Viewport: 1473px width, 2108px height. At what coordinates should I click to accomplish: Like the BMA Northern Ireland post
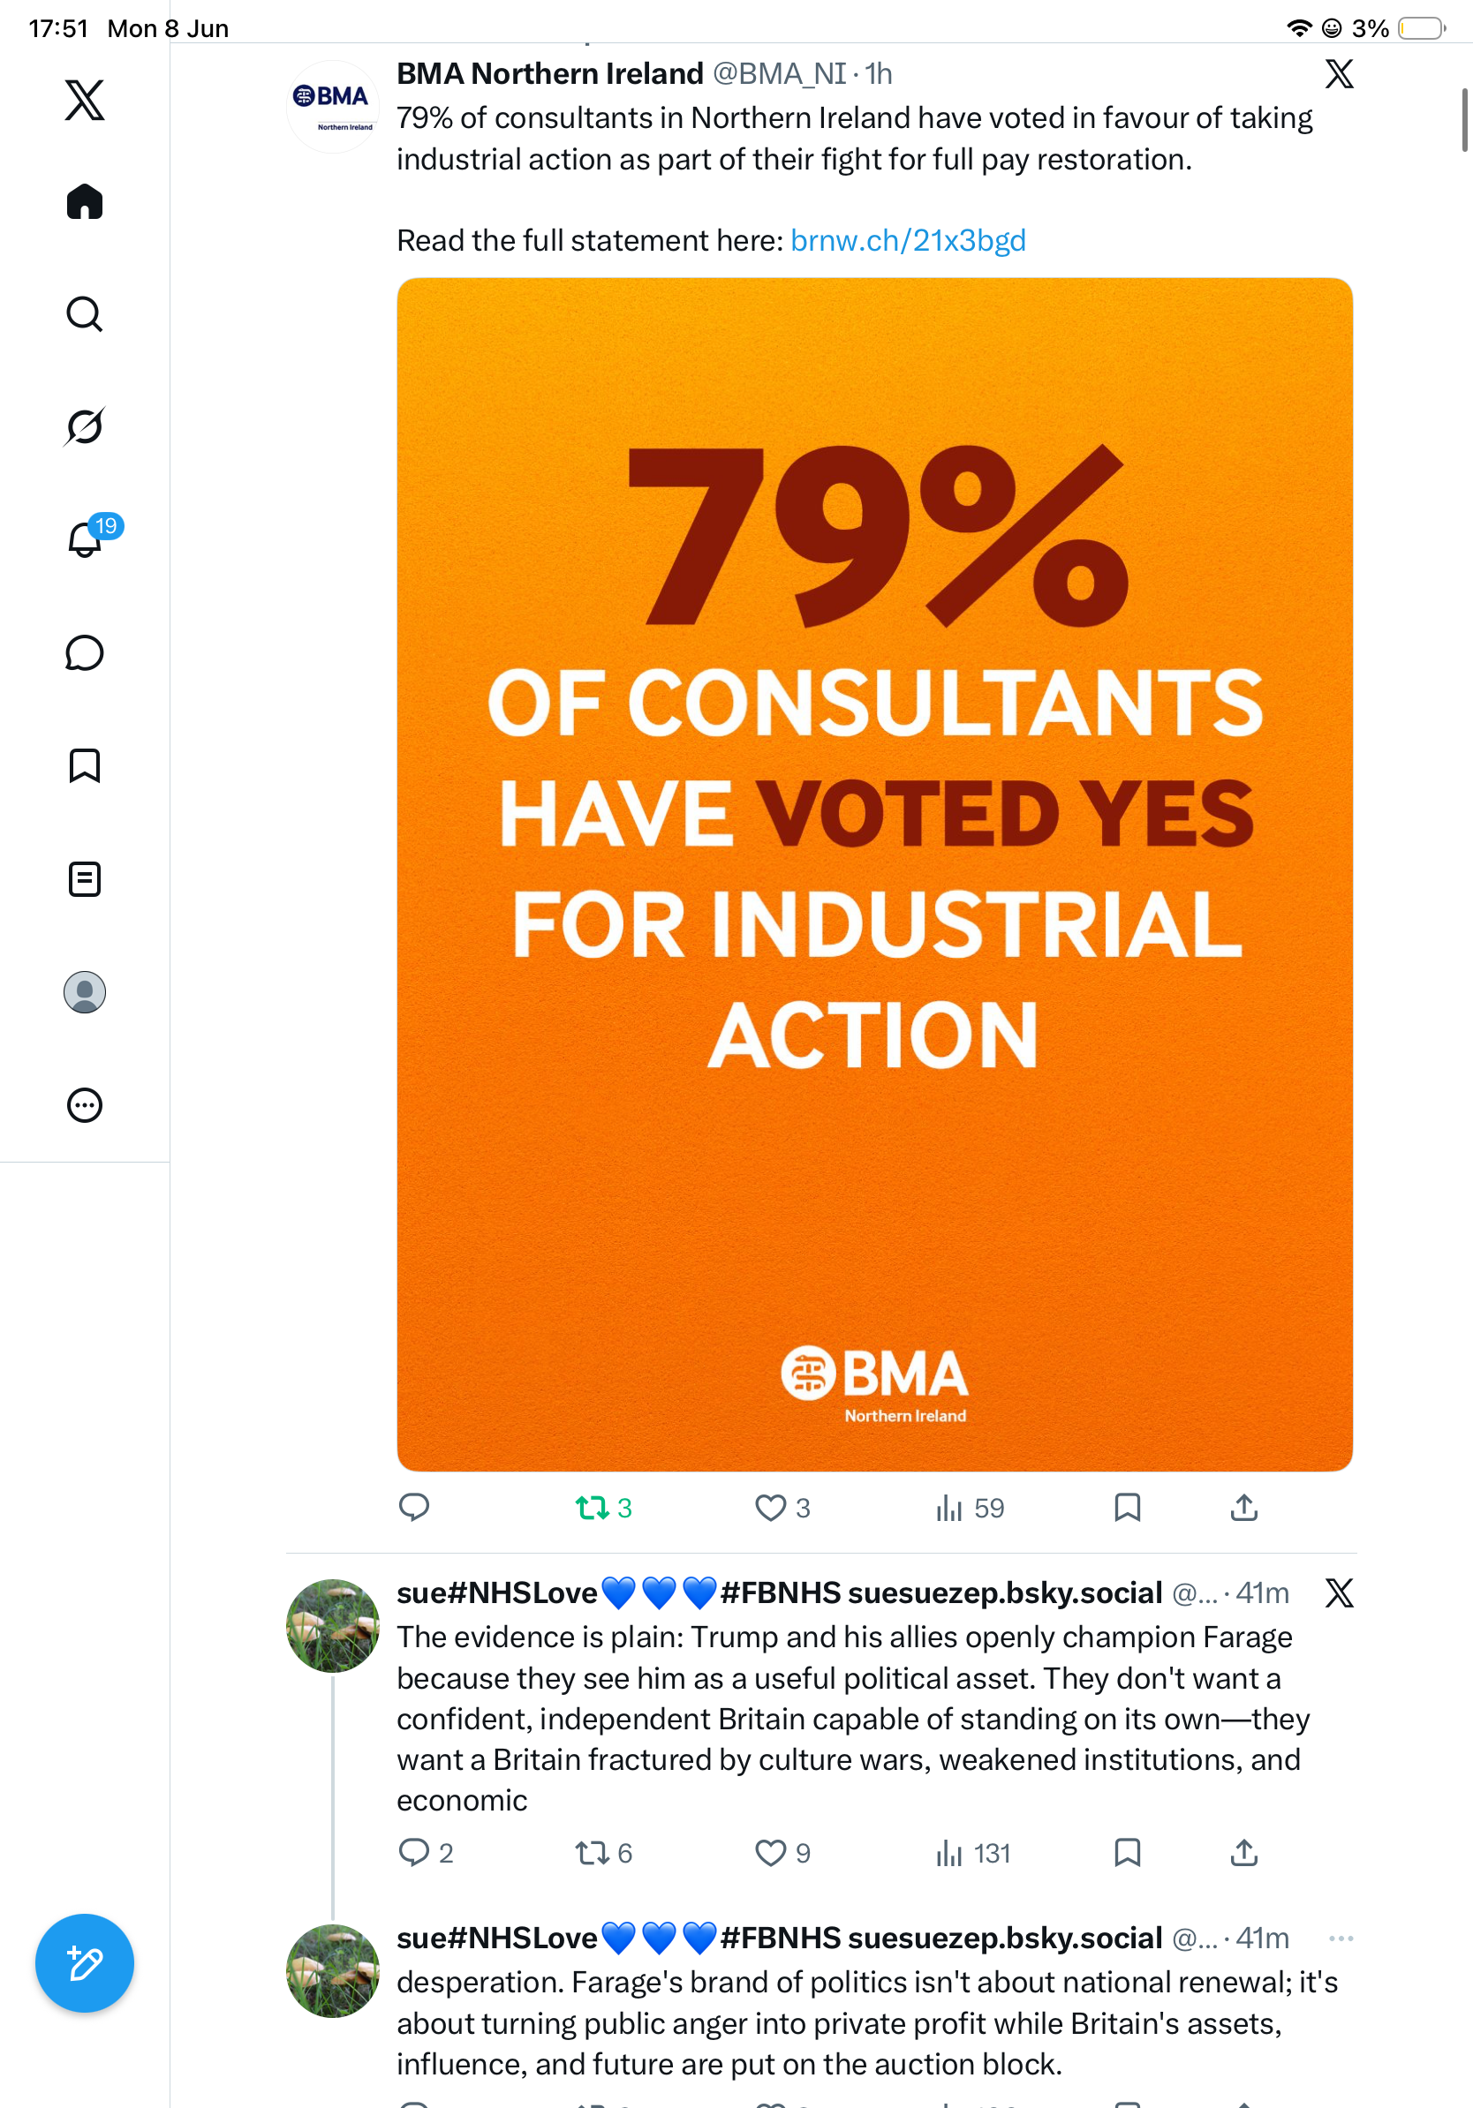782,1508
